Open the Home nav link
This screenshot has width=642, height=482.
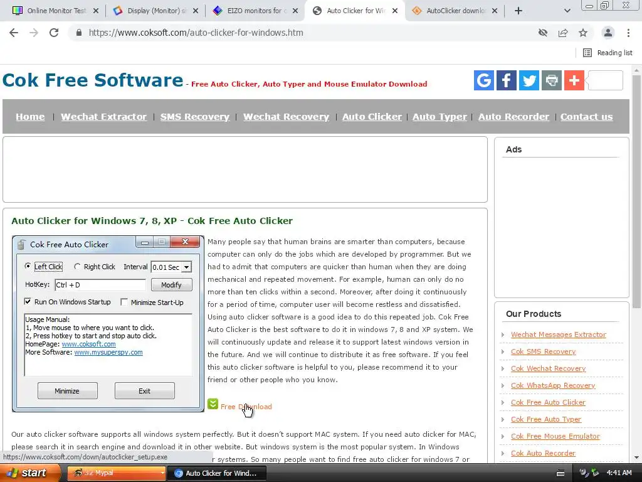tap(30, 117)
